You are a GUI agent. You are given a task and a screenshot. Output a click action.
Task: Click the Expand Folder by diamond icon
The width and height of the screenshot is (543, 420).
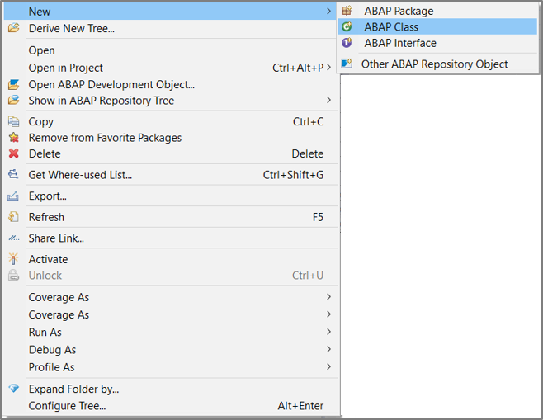tap(13, 389)
